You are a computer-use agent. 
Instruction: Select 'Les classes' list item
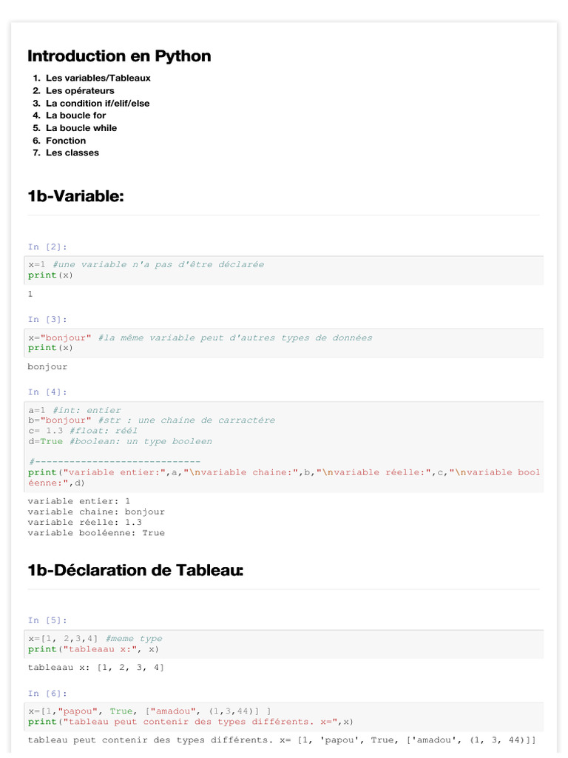click(x=72, y=152)
